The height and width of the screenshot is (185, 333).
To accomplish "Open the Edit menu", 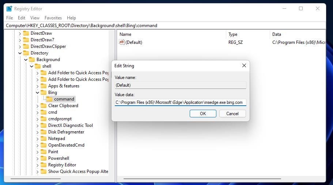I will pyautogui.click(x=22, y=18).
